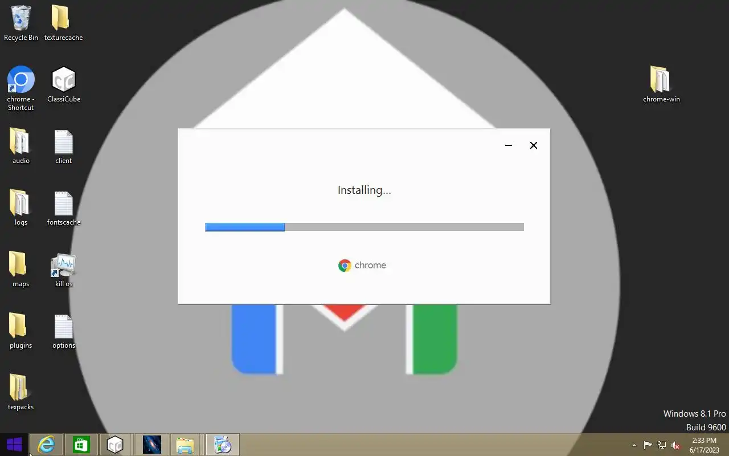Select the kill os shortcut icon

pyautogui.click(x=63, y=270)
